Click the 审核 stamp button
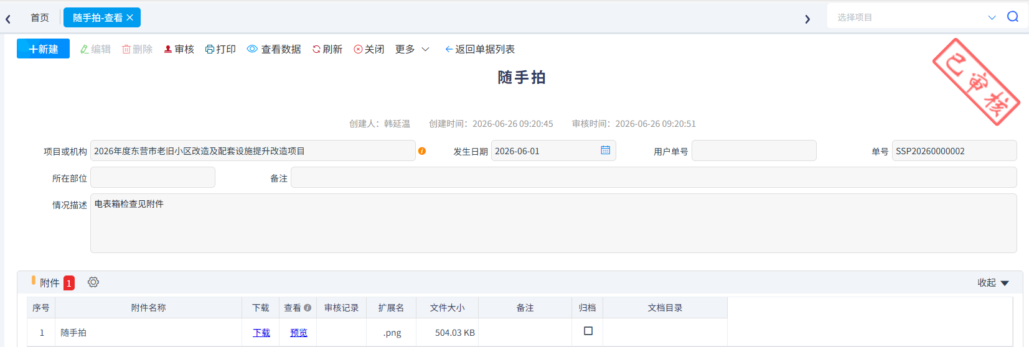Image resolution: width=1029 pixels, height=347 pixels. click(179, 49)
